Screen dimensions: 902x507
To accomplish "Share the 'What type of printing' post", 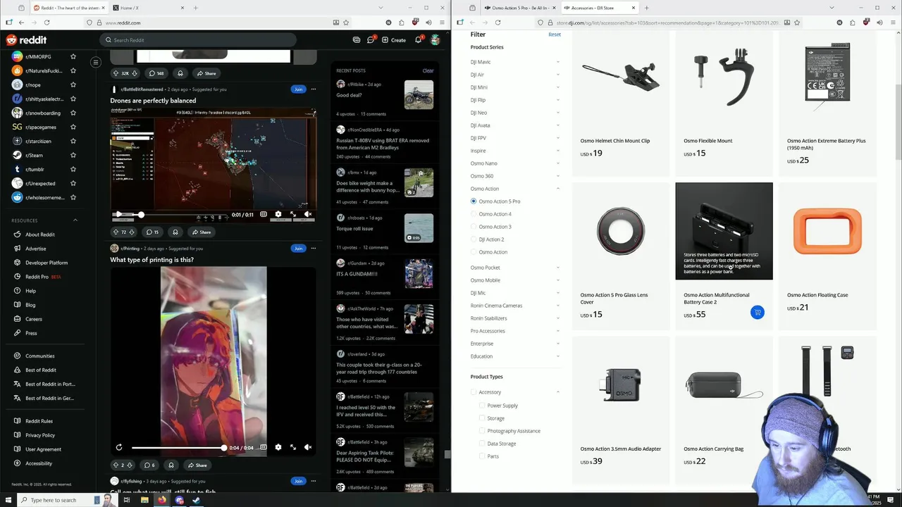I will point(198,465).
